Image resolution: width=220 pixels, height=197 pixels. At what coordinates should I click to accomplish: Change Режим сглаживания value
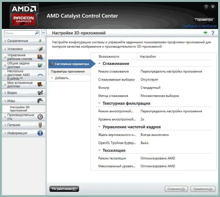click(x=171, y=71)
